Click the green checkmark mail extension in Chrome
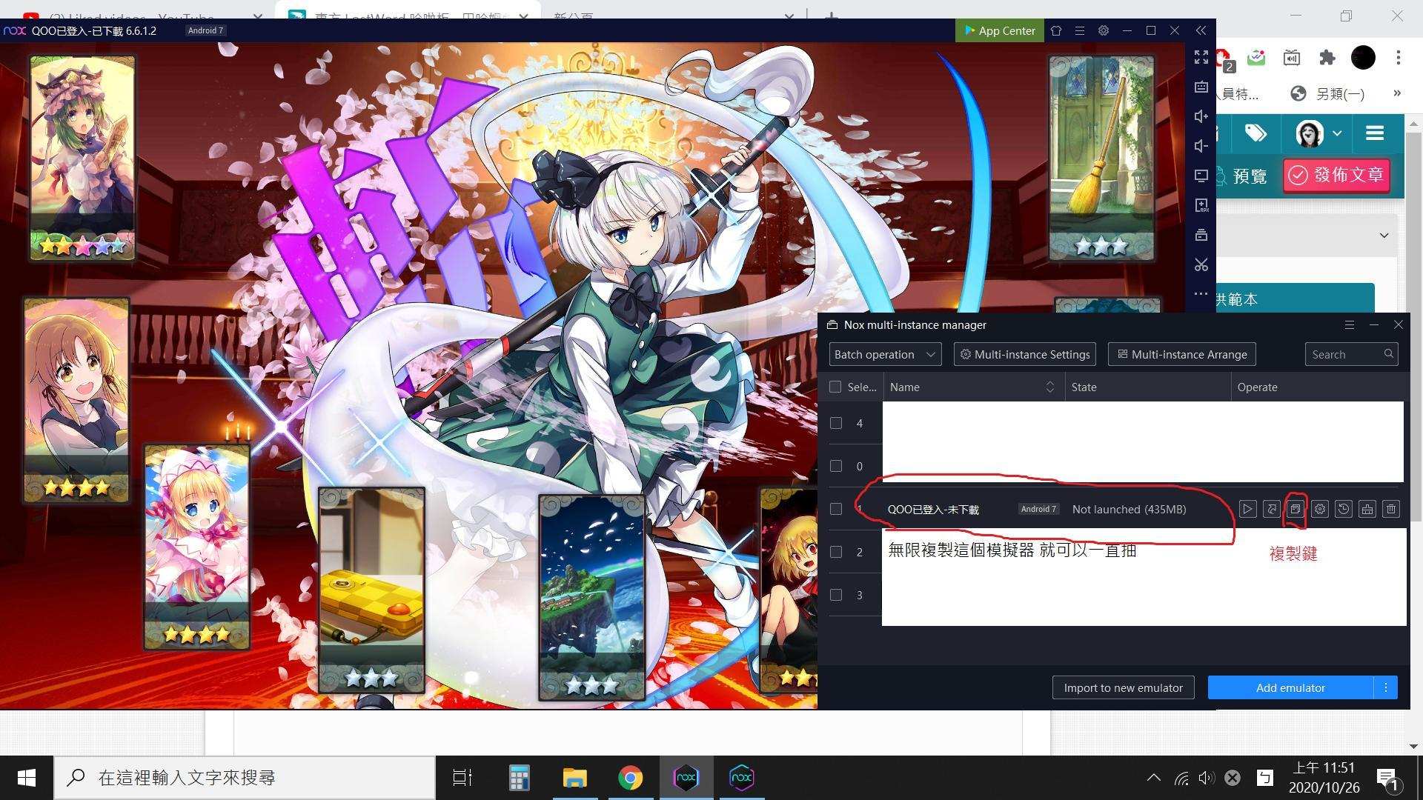This screenshot has height=800, width=1423. [x=1256, y=57]
